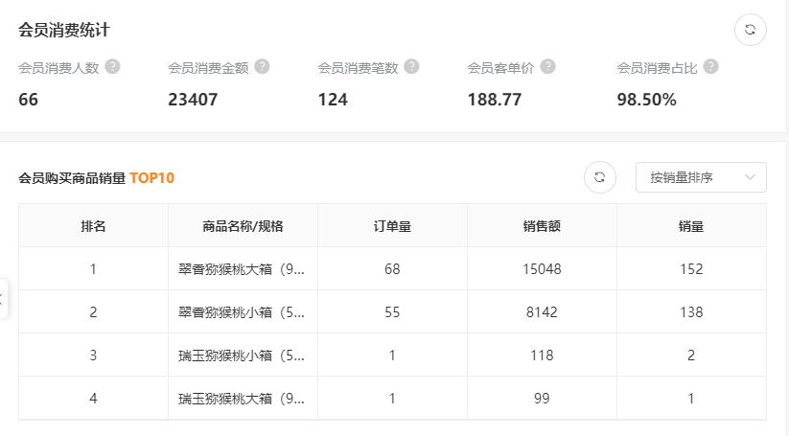The width and height of the screenshot is (789, 436).
Task: Click the 销售额 column header
Action: pyautogui.click(x=542, y=226)
